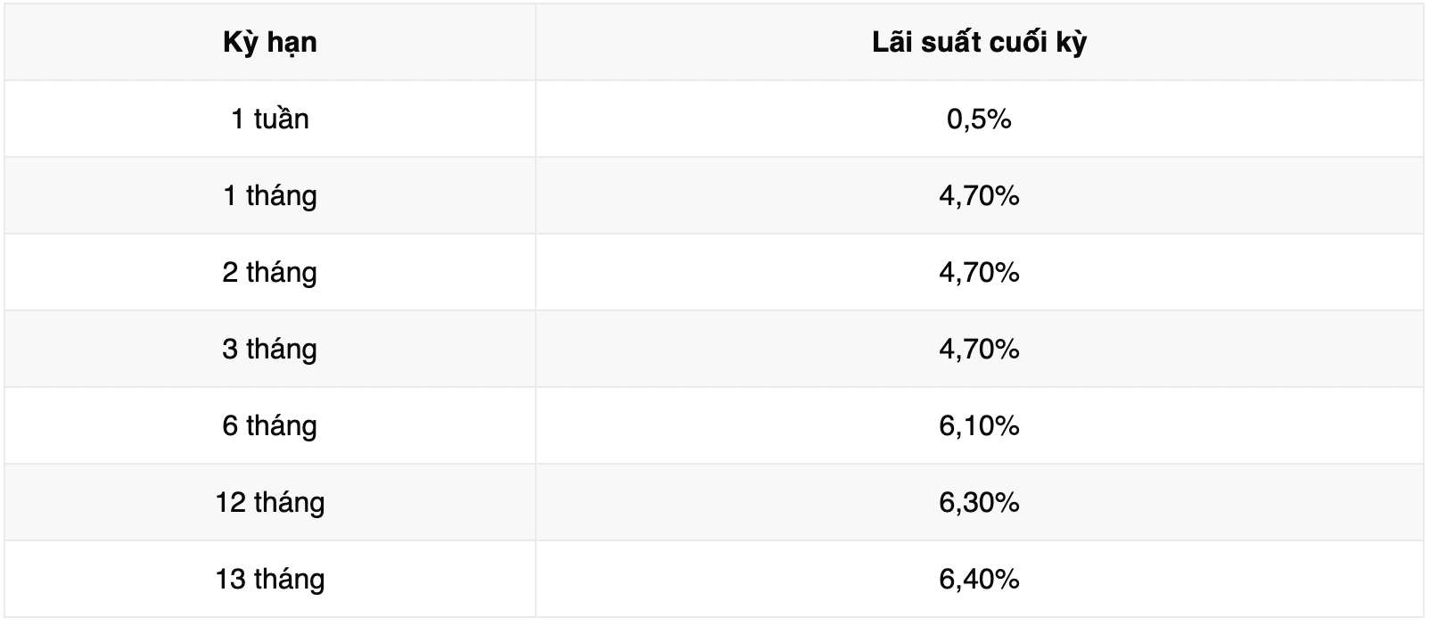Click the 4,70% rate for 1 tháng
The width and height of the screenshot is (1430, 626).
click(979, 196)
